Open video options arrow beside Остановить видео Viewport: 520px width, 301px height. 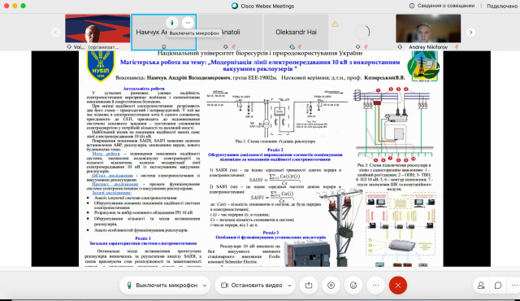pos(290,286)
